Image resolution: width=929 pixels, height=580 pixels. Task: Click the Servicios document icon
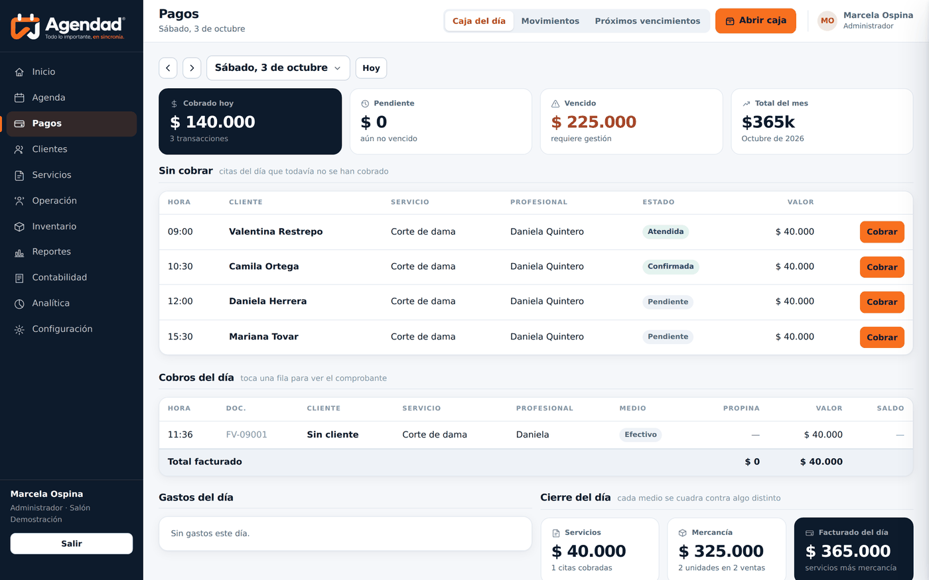19,175
